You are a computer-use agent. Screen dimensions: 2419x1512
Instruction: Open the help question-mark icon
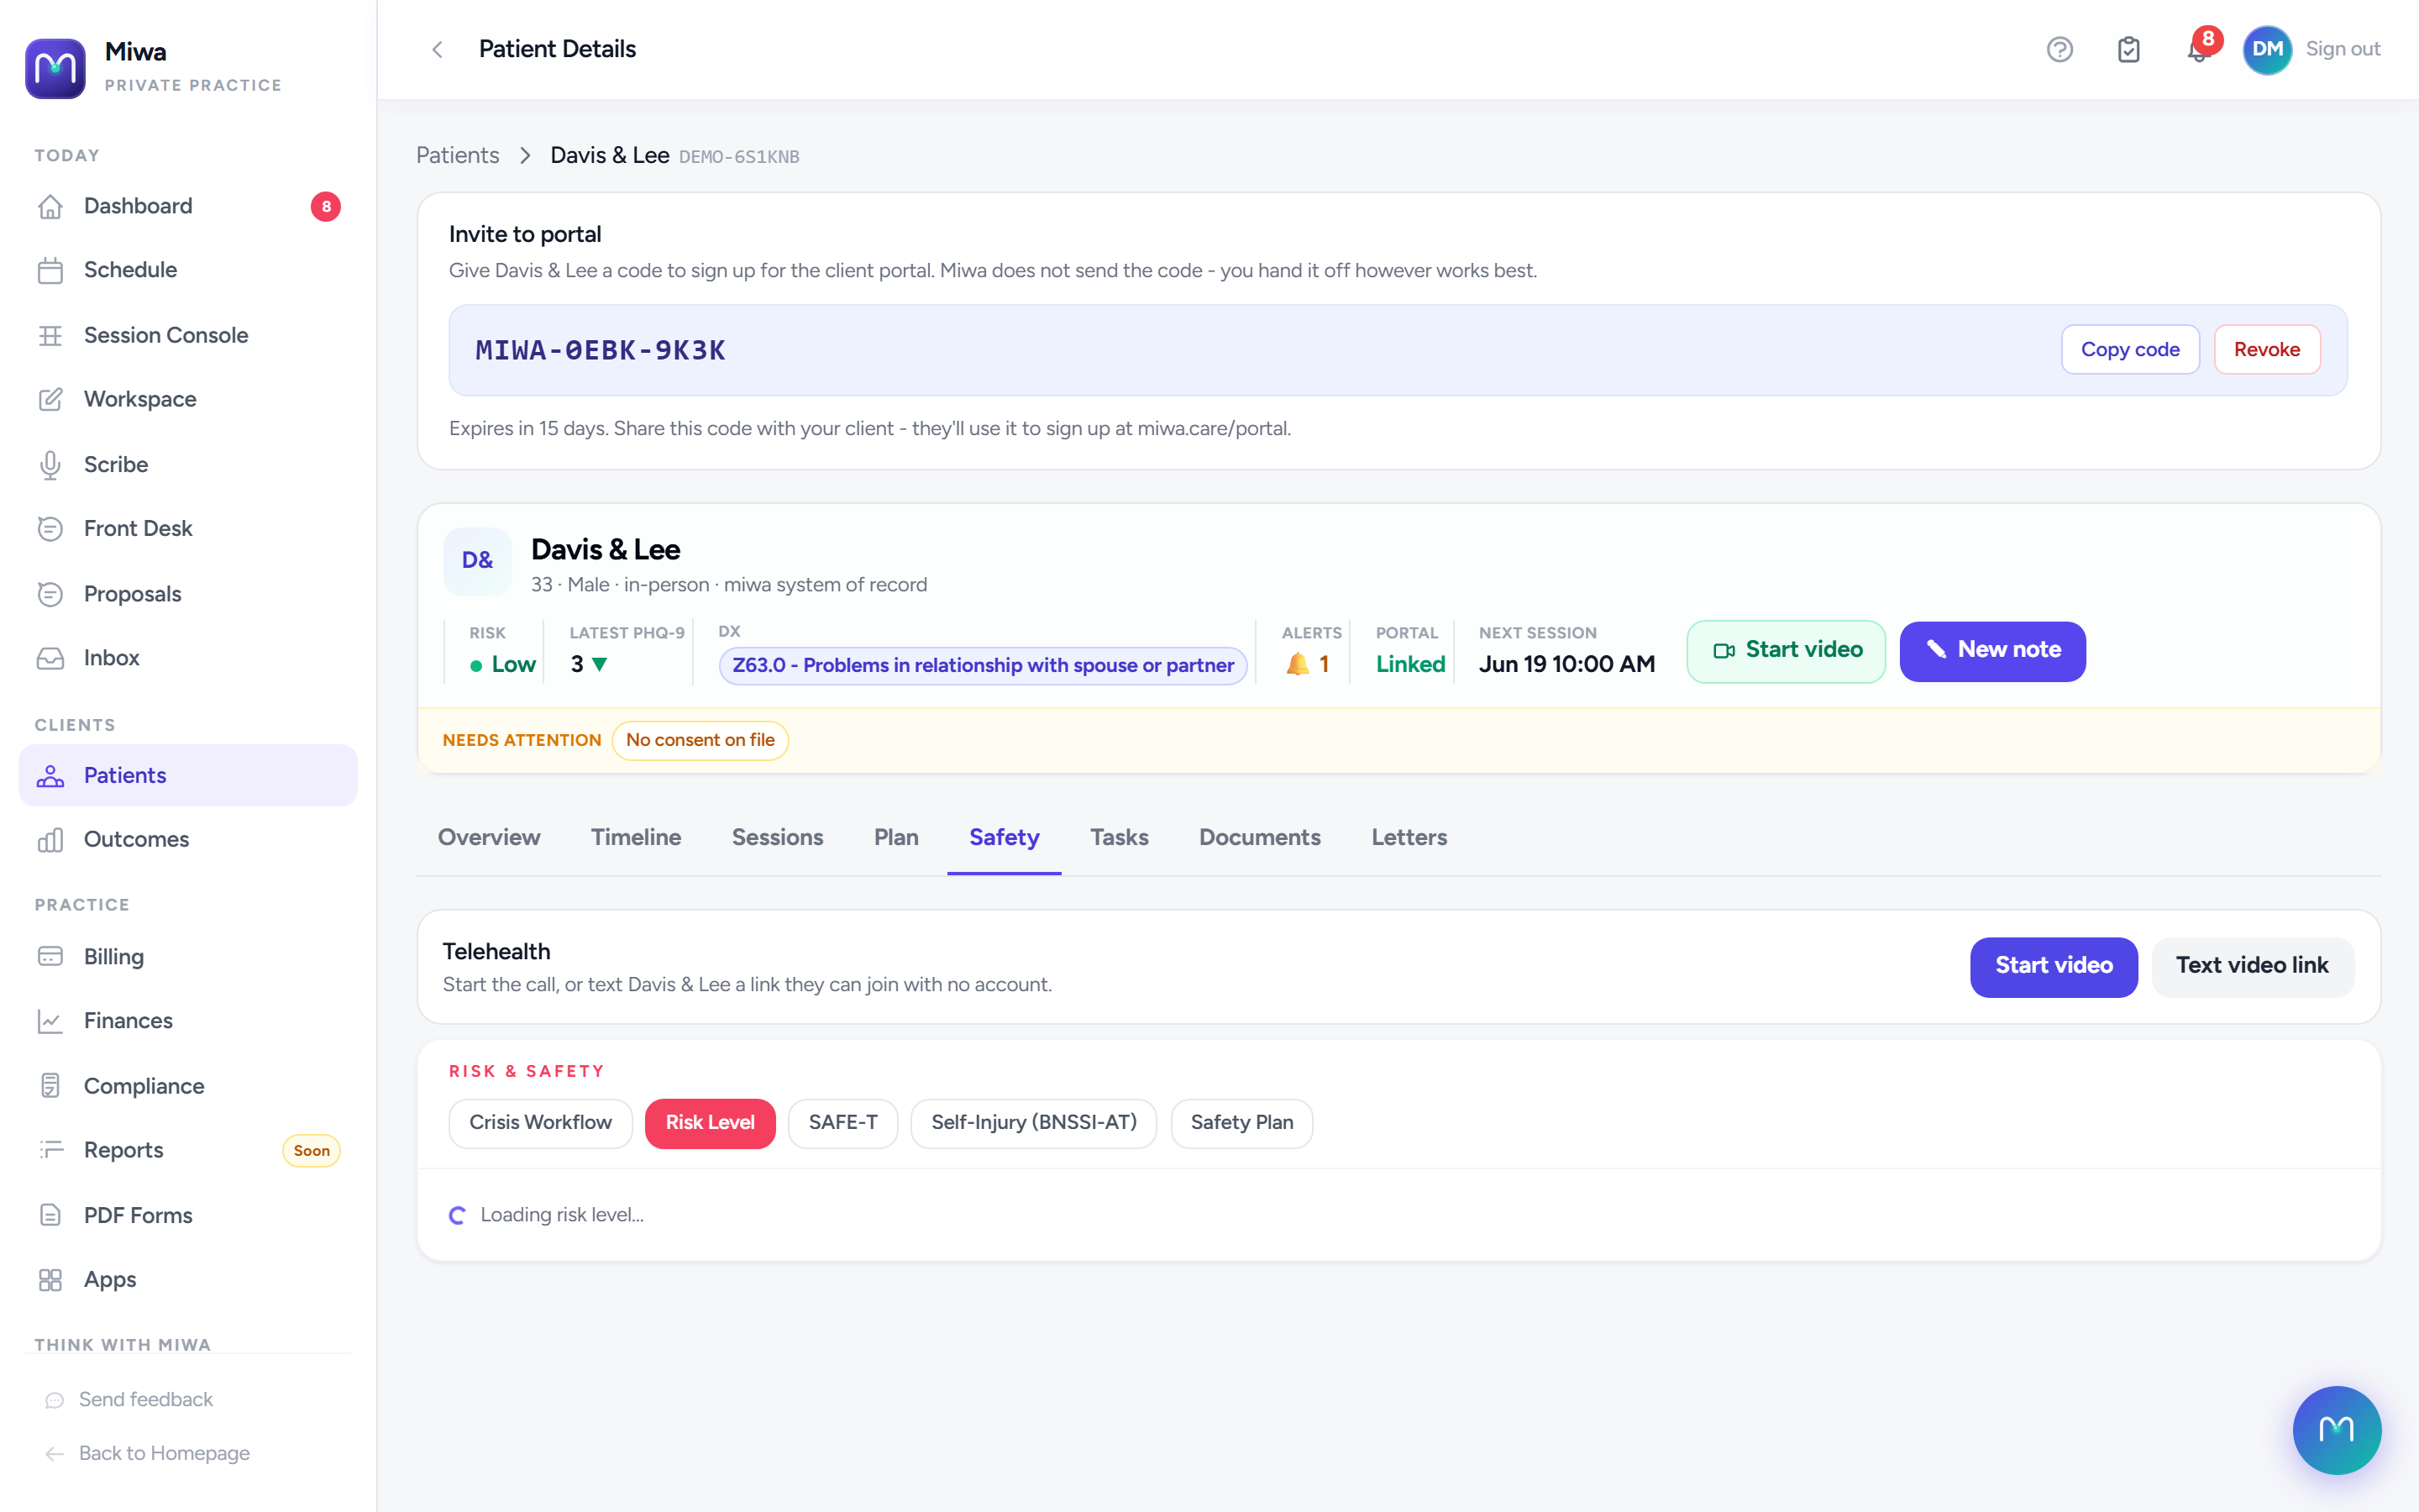(x=2060, y=49)
